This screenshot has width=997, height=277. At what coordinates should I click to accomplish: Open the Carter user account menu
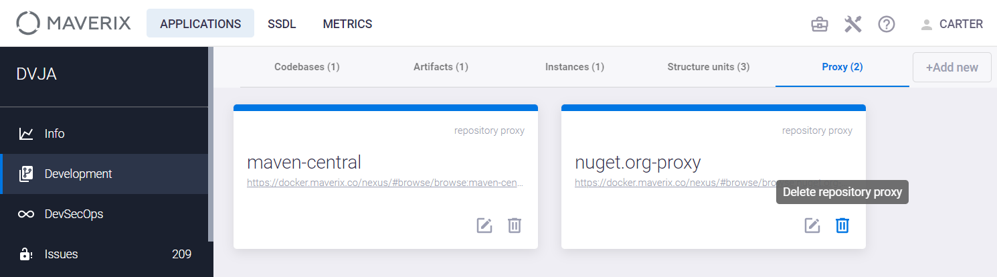point(951,24)
